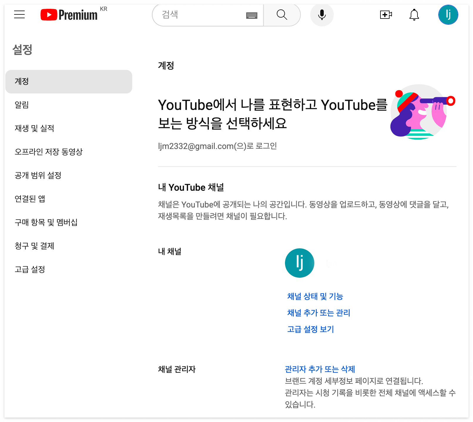The height and width of the screenshot is (422, 473).
Task: Click the channel avatar thumbnail under 내 채널
Action: coord(299,263)
